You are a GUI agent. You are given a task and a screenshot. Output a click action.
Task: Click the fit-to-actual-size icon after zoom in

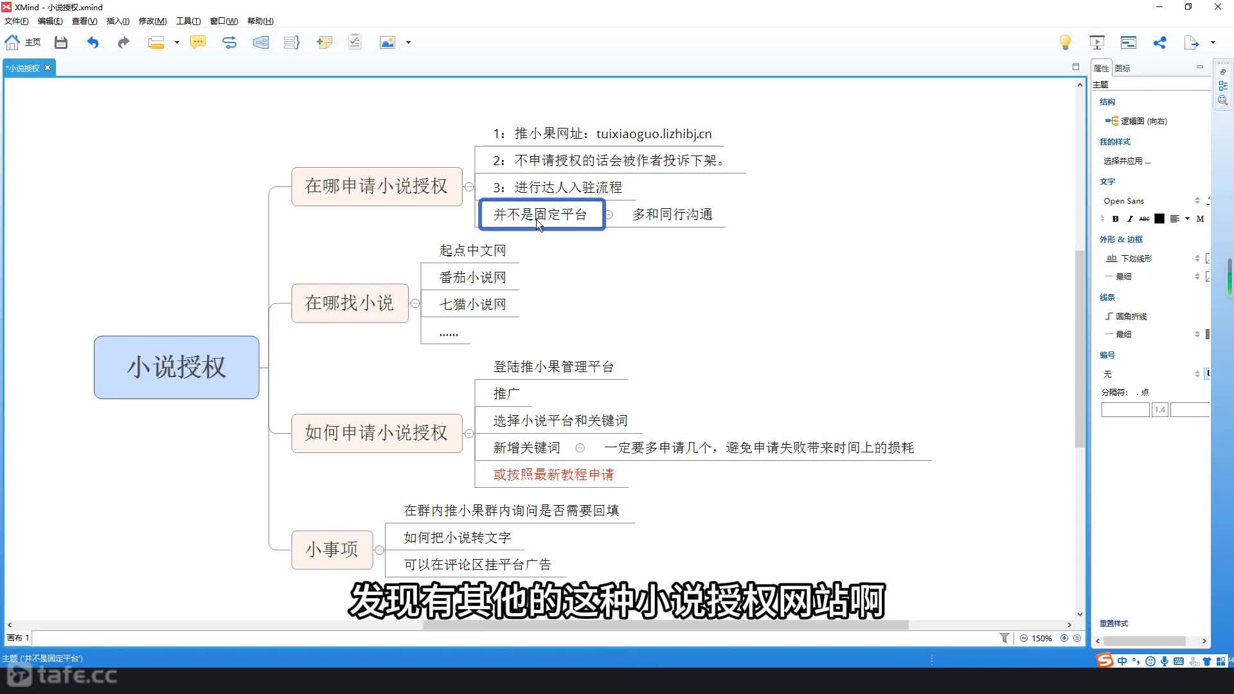point(1077,638)
